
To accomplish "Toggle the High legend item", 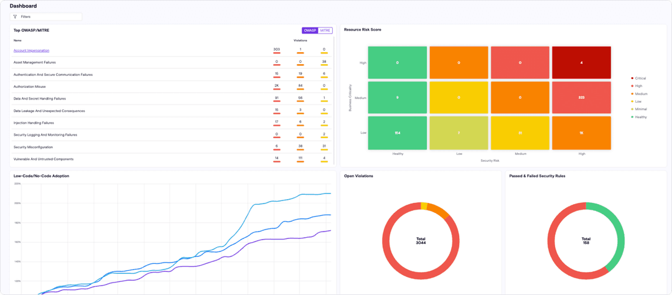I will pos(638,86).
